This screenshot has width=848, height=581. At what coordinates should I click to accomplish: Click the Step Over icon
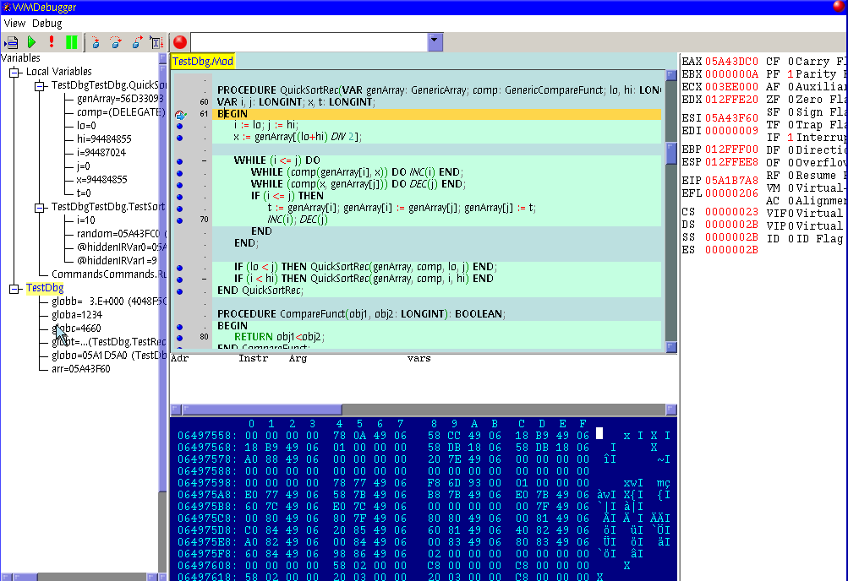116,41
